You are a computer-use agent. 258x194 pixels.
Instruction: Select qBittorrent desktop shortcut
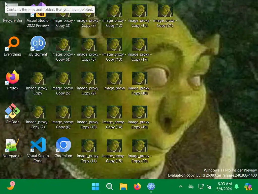tap(38, 46)
